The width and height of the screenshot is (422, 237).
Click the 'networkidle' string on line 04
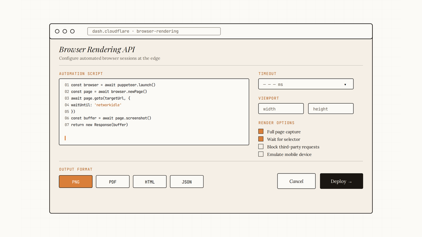click(x=108, y=105)
